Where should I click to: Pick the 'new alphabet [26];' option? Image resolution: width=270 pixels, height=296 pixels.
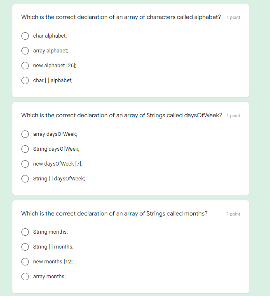(x=25, y=66)
